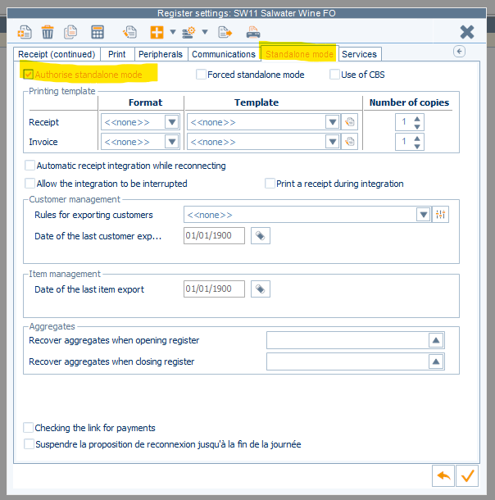The height and width of the screenshot is (500, 495).
Task: Open Rules for exporting customers dropdown
Action: (423, 215)
